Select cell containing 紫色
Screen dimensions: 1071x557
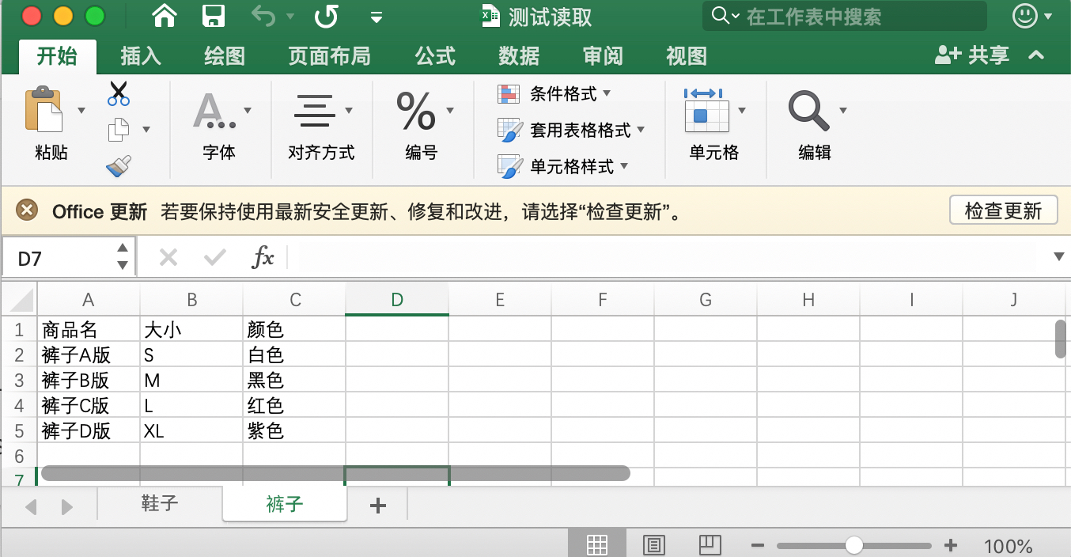pos(294,431)
